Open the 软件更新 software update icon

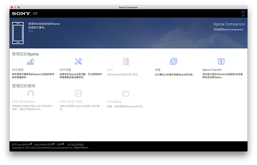point(31,62)
